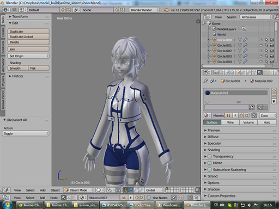Open the Blender Render engine dropdown

point(144,10)
